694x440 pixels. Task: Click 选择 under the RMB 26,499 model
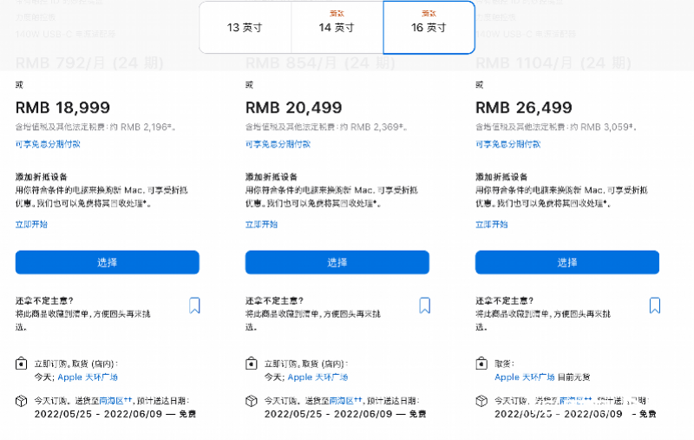point(566,262)
